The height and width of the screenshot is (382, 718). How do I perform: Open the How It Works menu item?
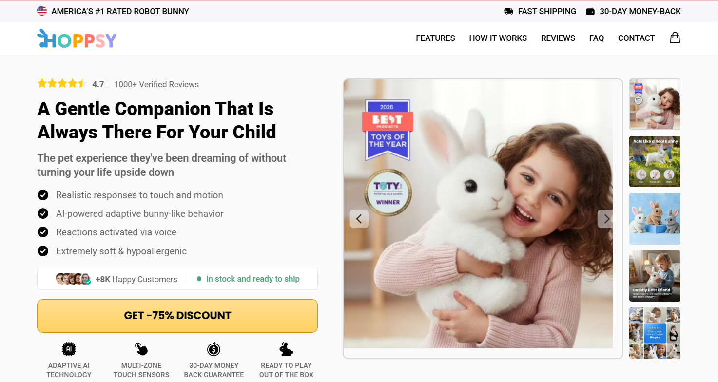(x=498, y=38)
